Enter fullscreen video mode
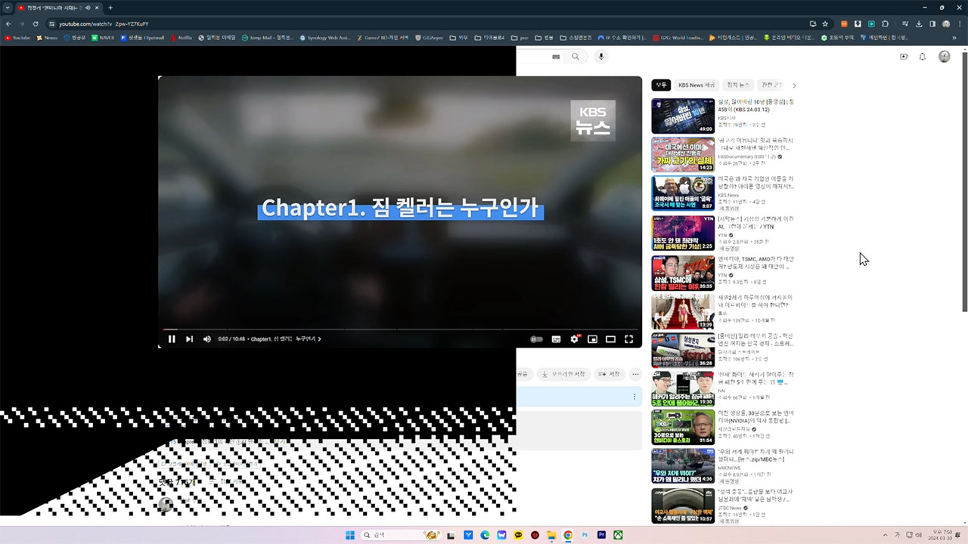Screen dimensions: 968x544 coord(628,339)
